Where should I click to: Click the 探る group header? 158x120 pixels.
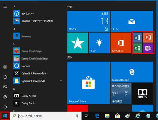pos(70,57)
